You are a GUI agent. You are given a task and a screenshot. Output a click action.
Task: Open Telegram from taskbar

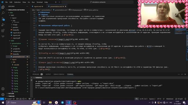tap(63, 102)
